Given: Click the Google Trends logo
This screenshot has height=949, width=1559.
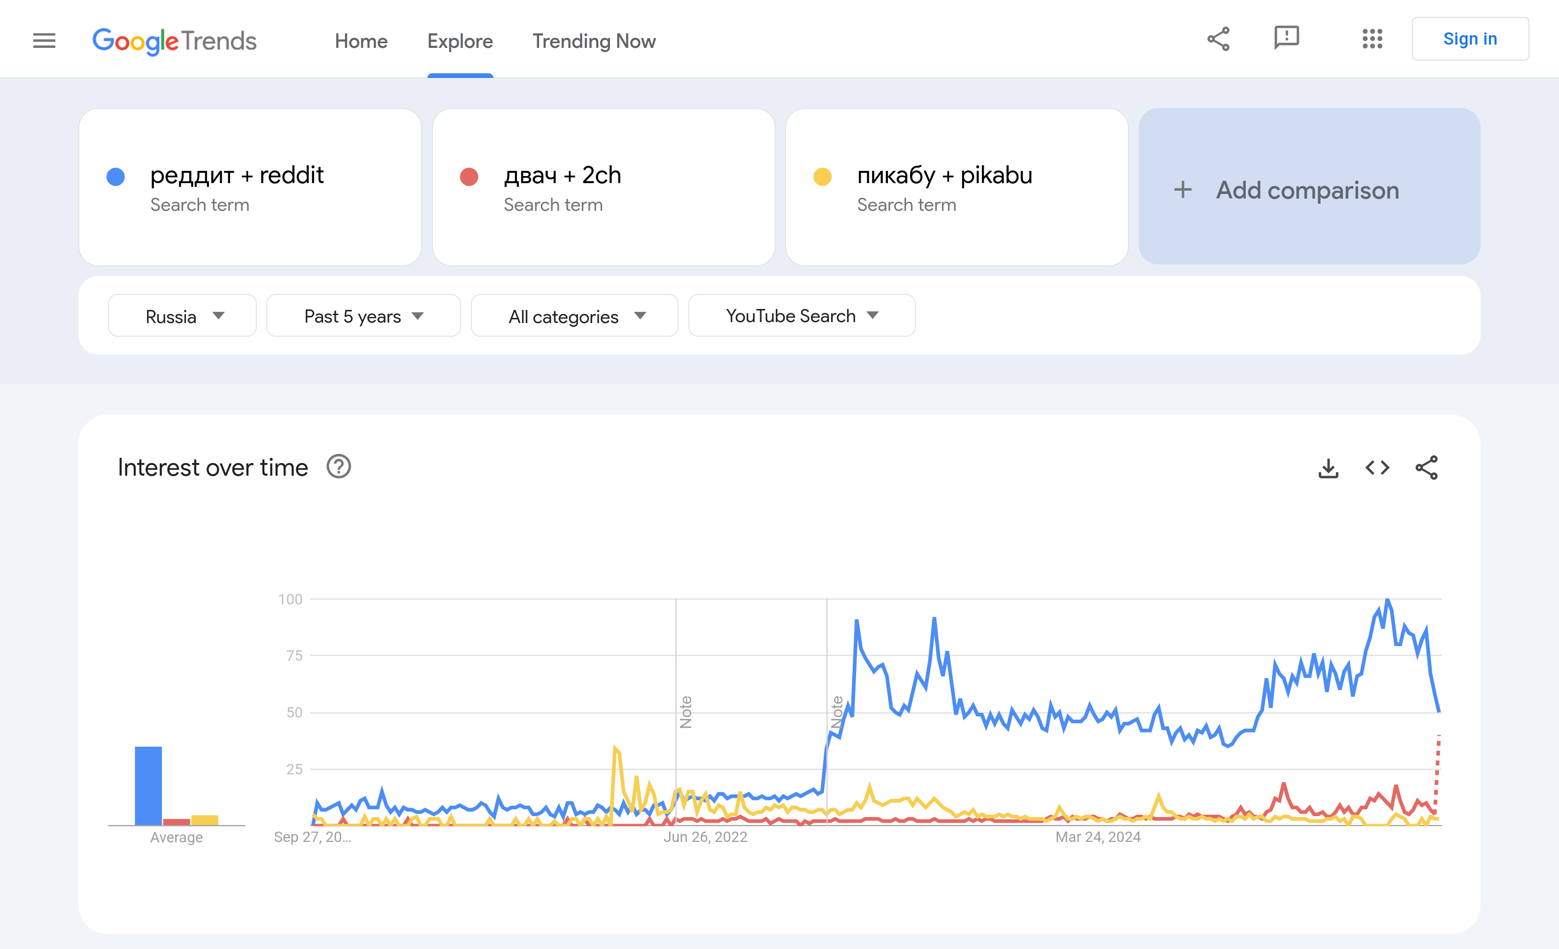Looking at the screenshot, I should point(175,41).
